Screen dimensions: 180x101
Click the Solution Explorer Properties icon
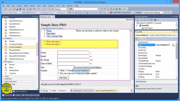click(137, 20)
